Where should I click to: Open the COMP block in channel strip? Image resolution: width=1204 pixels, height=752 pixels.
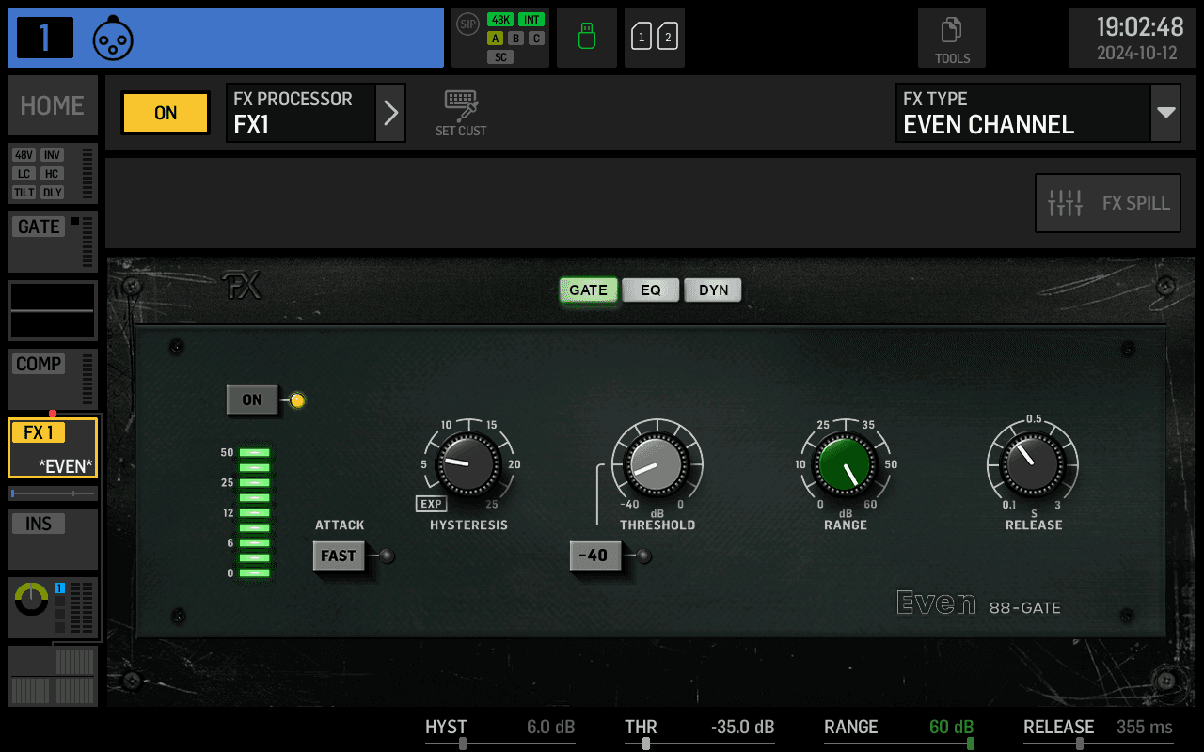pyautogui.click(x=53, y=379)
